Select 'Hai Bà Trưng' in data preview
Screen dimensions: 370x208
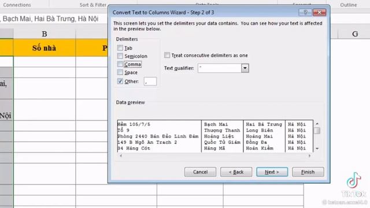click(264, 124)
